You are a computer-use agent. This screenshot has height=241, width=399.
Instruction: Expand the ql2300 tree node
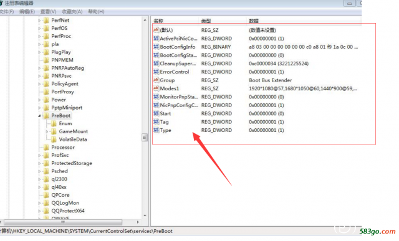click(x=39, y=179)
